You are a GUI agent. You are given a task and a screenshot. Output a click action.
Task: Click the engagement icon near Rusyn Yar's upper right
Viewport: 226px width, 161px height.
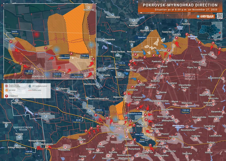(220, 49)
